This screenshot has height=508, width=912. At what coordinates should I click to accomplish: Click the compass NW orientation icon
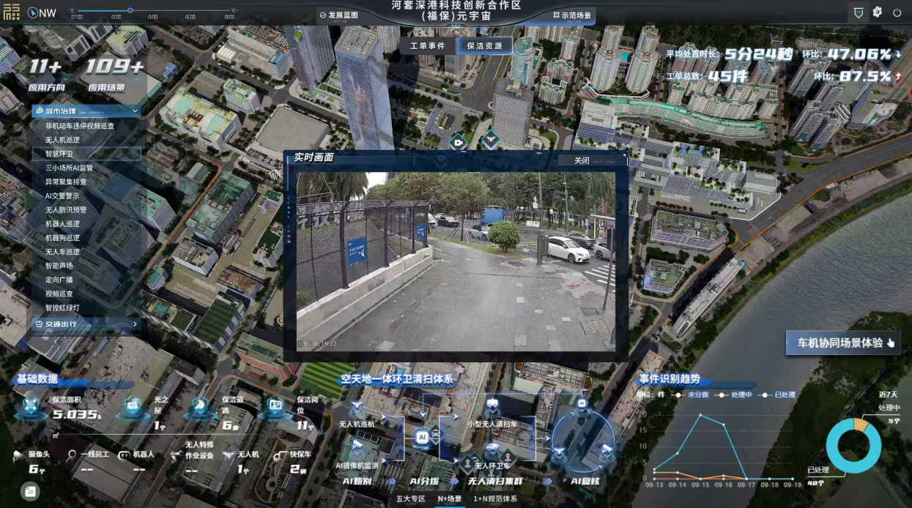(33, 12)
